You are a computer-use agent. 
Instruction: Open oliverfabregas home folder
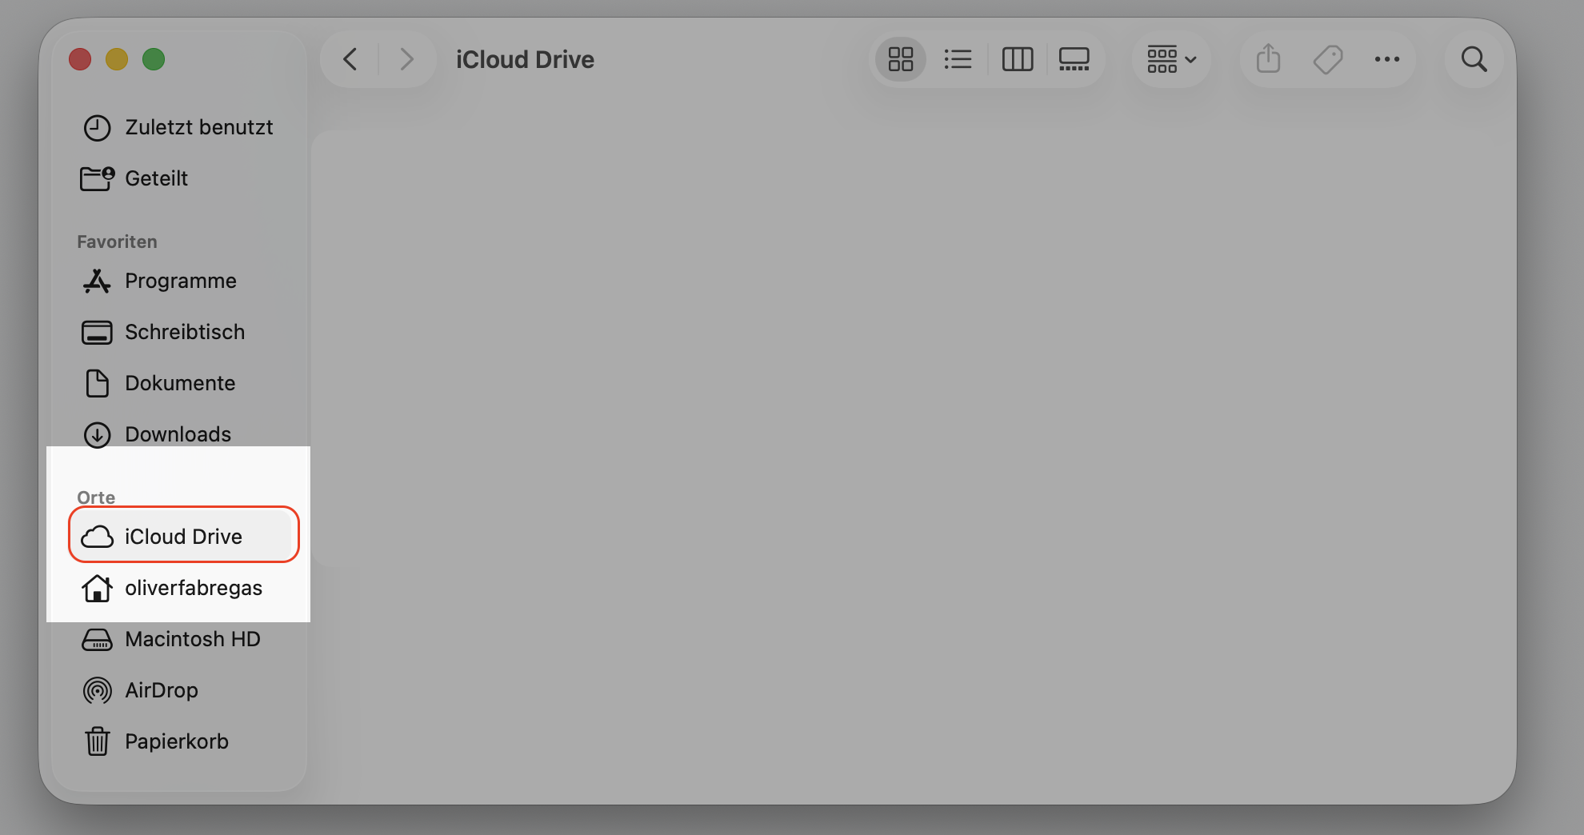pyautogui.click(x=179, y=588)
